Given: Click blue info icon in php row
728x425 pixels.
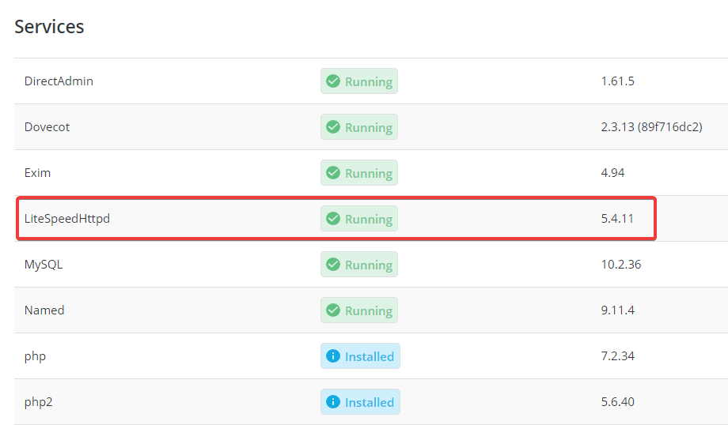Looking at the screenshot, I should click(x=333, y=356).
